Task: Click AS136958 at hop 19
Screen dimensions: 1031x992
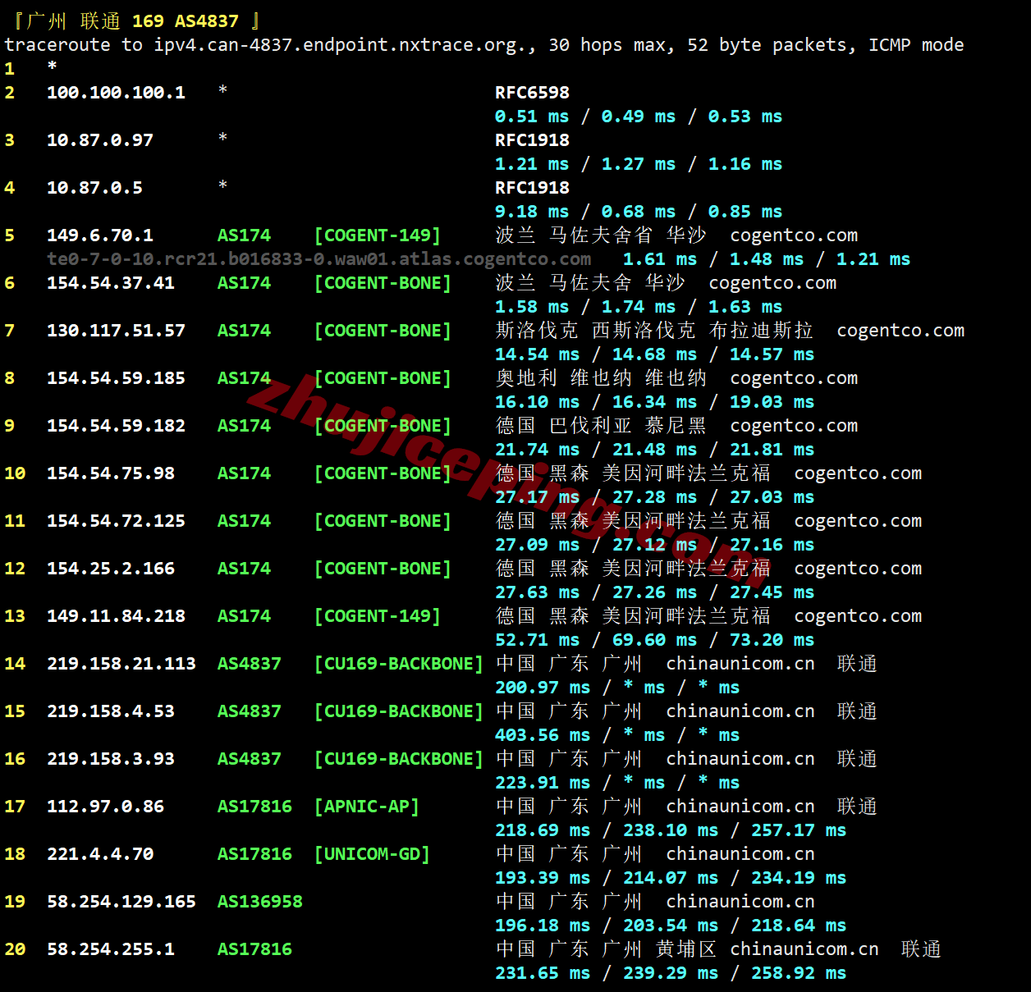Action: tap(259, 902)
